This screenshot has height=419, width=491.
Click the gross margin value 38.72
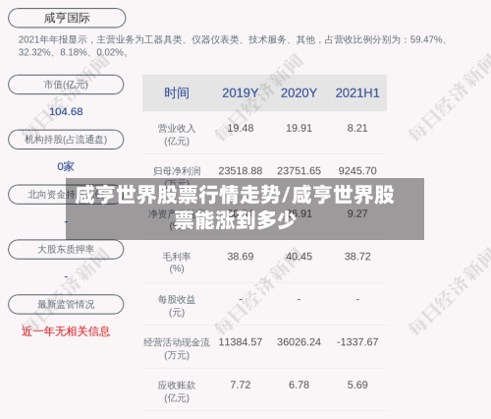click(357, 257)
